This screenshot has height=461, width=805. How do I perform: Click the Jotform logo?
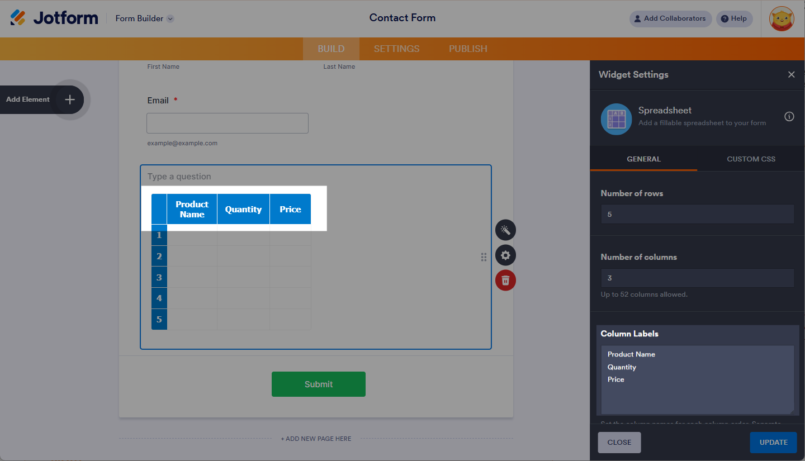coord(54,18)
